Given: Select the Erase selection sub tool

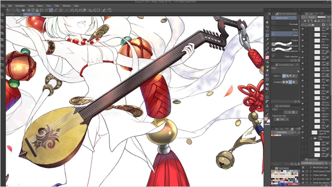Looking at the screenshot, I should [x=285, y=50].
